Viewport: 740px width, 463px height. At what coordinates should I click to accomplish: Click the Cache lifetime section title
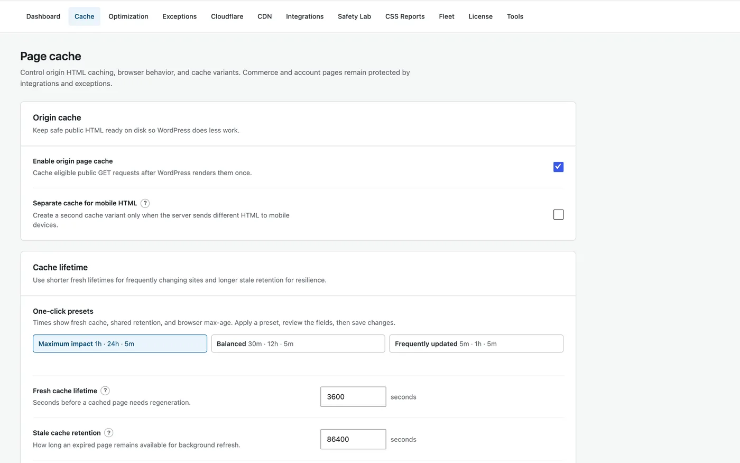pos(60,267)
